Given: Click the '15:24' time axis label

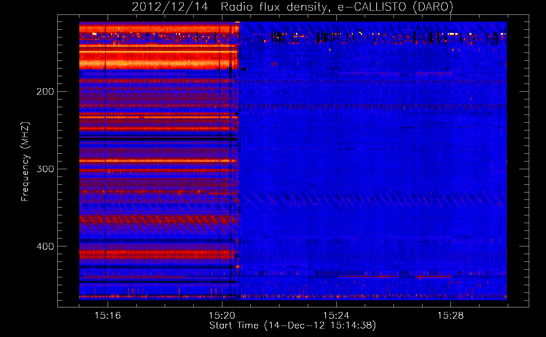Looking at the screenshot, I should pyautogui.click(x=336, y=316).
